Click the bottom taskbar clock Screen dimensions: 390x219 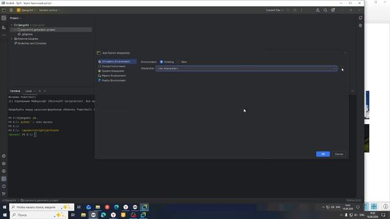(372, 215)
